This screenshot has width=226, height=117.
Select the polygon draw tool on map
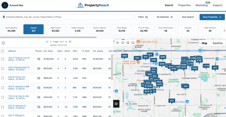tap(133, 43)
